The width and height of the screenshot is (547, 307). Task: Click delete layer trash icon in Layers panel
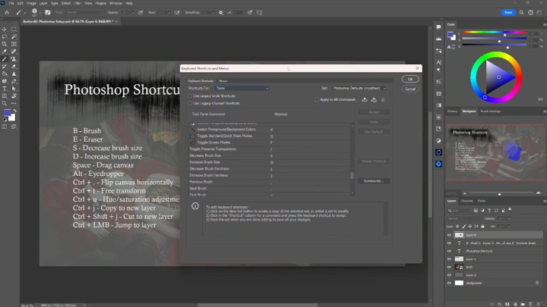click(539, 304)
